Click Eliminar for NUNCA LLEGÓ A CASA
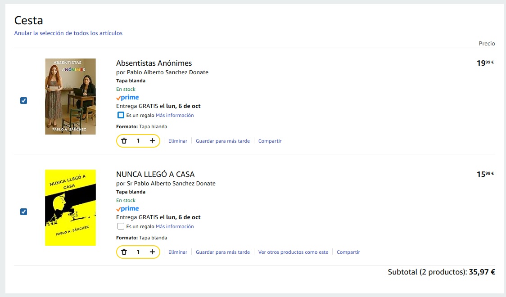The width and height of the screenshot is (506, 297). [178, 252]
